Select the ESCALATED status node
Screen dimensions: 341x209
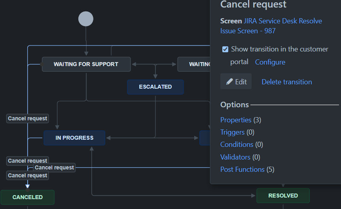point(155,87)
